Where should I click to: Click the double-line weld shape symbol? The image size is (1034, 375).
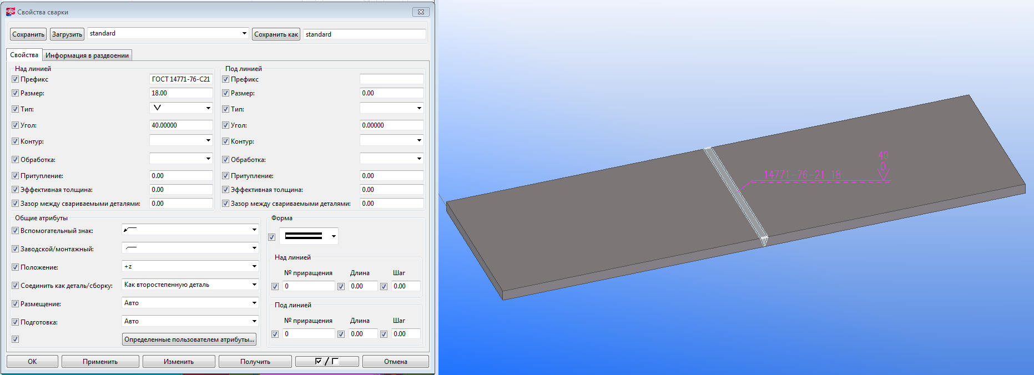tap(303, 236)
